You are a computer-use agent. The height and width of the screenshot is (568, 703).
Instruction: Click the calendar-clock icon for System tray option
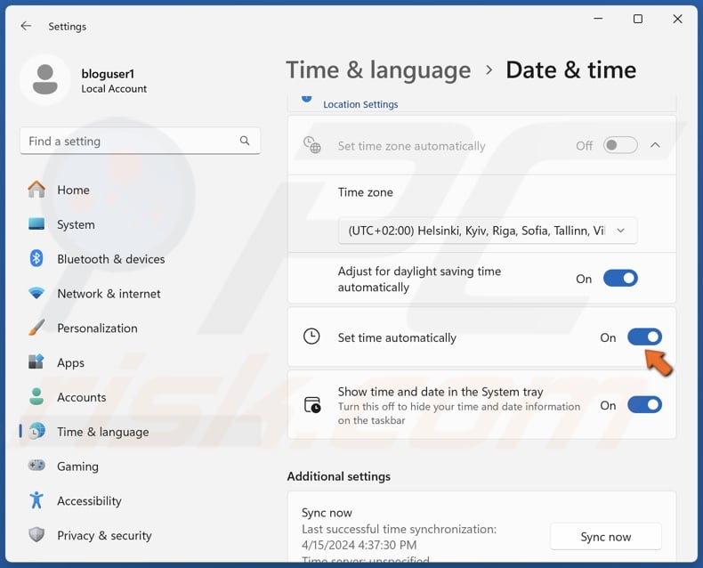pos(312,405)
